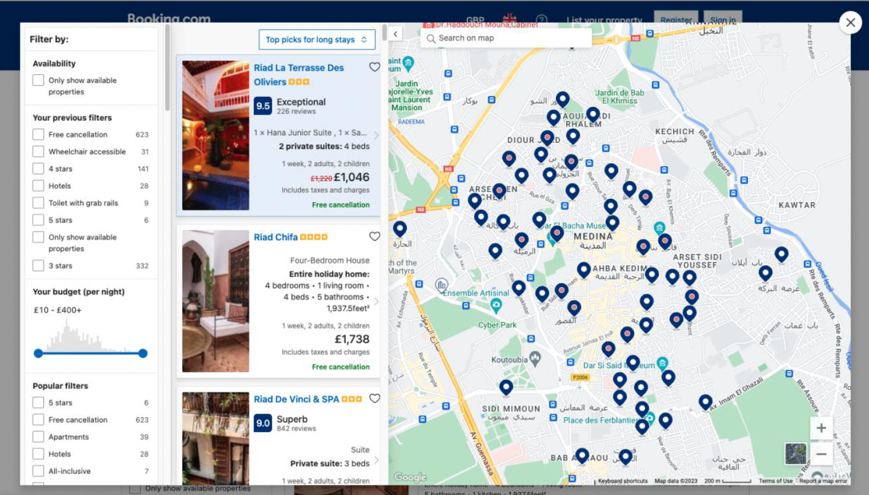This screenshot has height=495, width=869.
Task: Collapse the results list with left arrow
Action: click(x=396, y=34)
